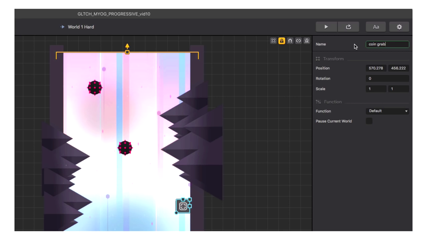Click the bug debug icon
This screenshot has width=427, height=240.
coord(307,41)
